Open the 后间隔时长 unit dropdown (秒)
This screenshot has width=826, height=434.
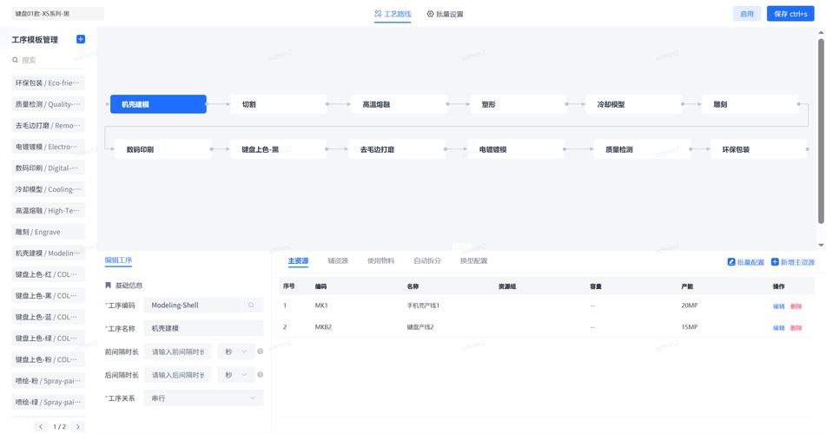pos(235,375)
